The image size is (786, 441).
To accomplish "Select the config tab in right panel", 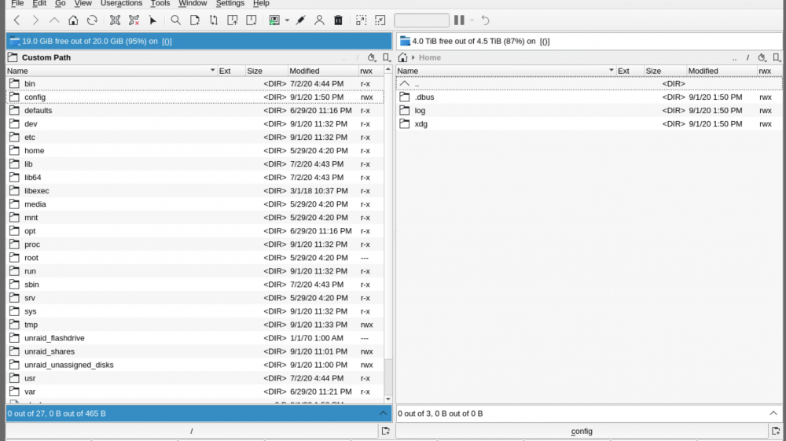I will coord(582,431).
